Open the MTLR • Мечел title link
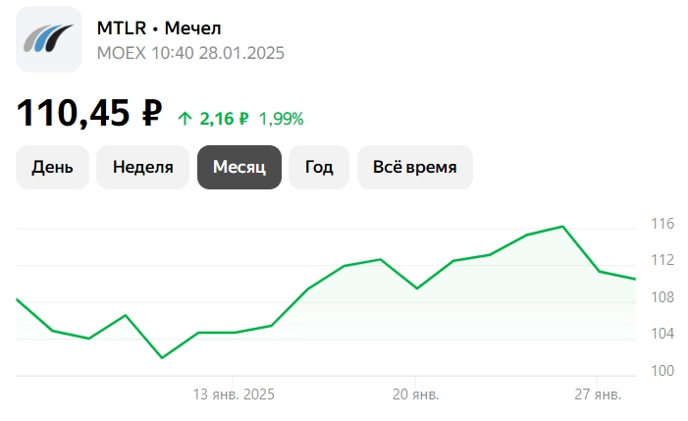 [x=159, y=27]
